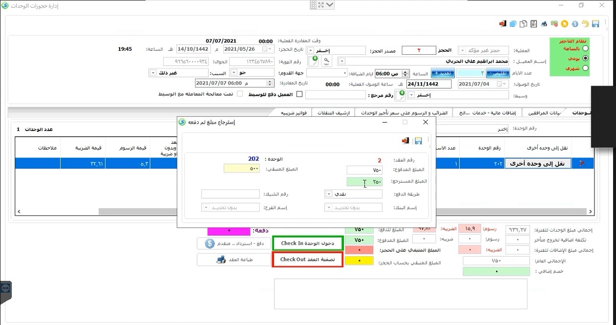Click the magnifier search icon beside customer name

pos(326,61)
